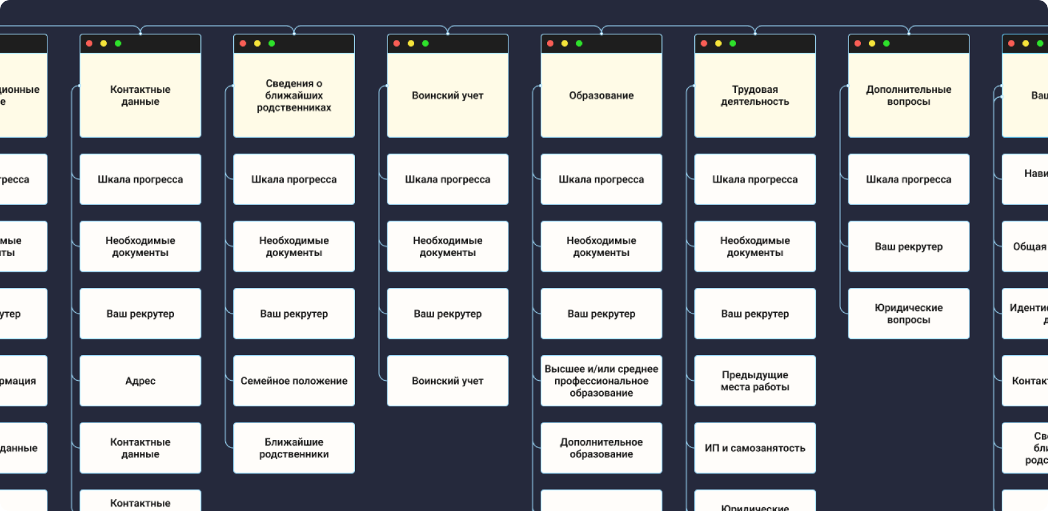Click the red dot on the Контактные данные window

click(x=89, y=44)
